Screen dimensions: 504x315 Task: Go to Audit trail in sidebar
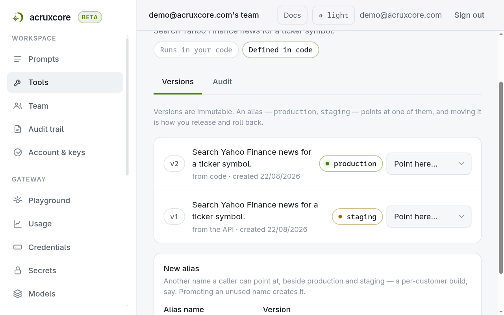tap(65, 129)
